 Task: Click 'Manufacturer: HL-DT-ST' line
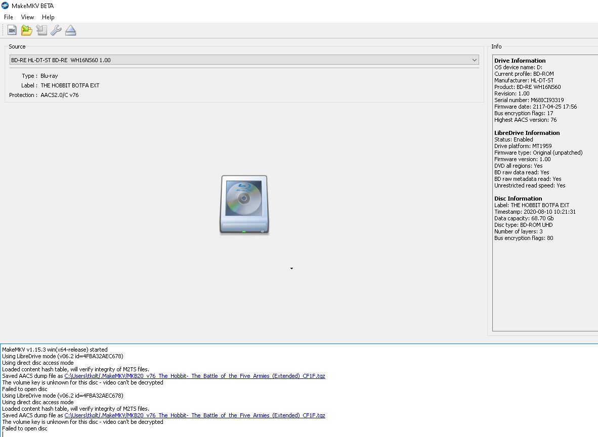524,80
